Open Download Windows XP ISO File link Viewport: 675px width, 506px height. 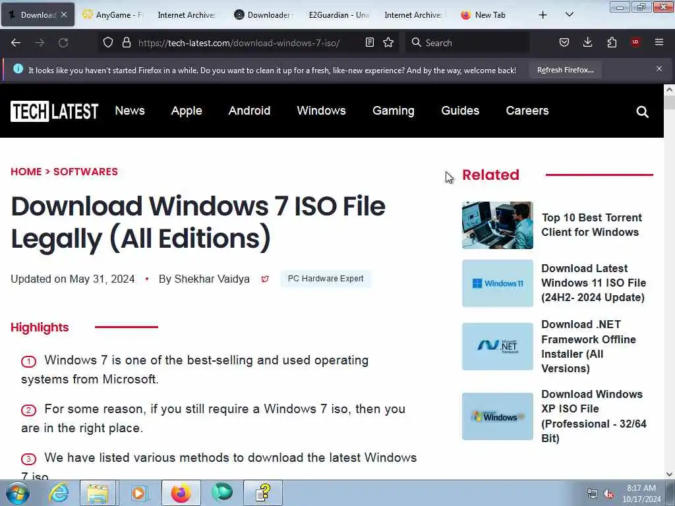(x=594, y=416)
